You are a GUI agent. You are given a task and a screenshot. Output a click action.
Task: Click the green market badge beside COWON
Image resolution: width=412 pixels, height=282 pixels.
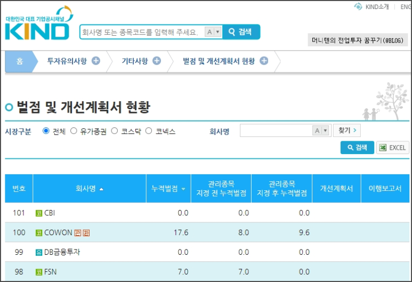[39, 233]
